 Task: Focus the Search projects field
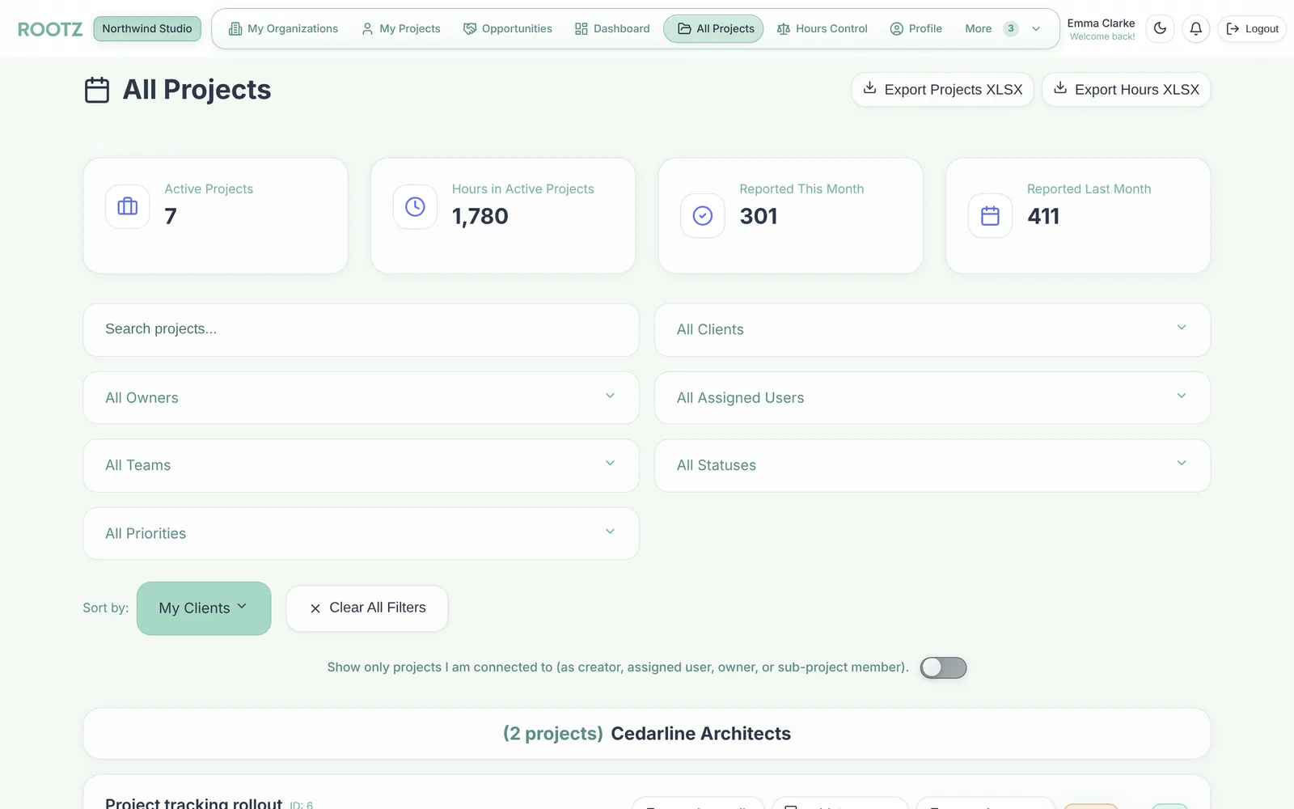click(361, 329)
